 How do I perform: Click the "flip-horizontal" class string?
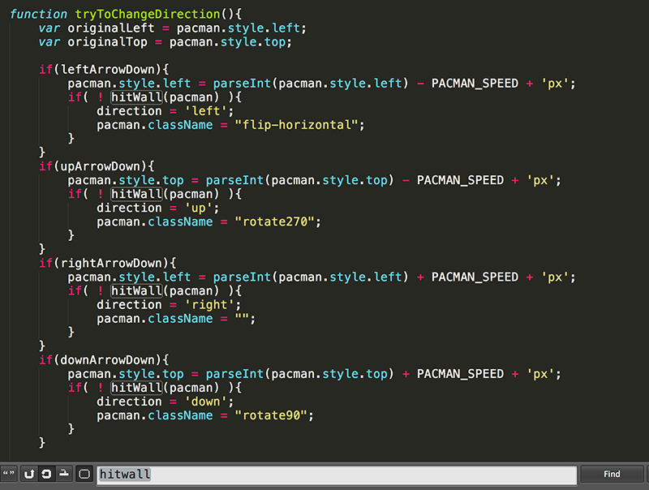pos(296,125)
